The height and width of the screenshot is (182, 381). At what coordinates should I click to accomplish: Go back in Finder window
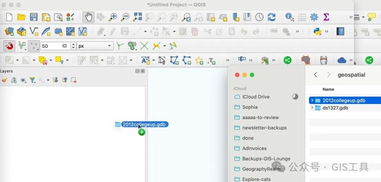[x=315, y=75]
